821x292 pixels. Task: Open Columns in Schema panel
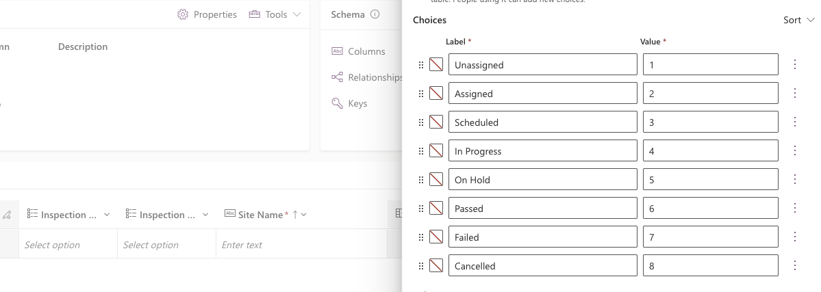coord(366,51)
